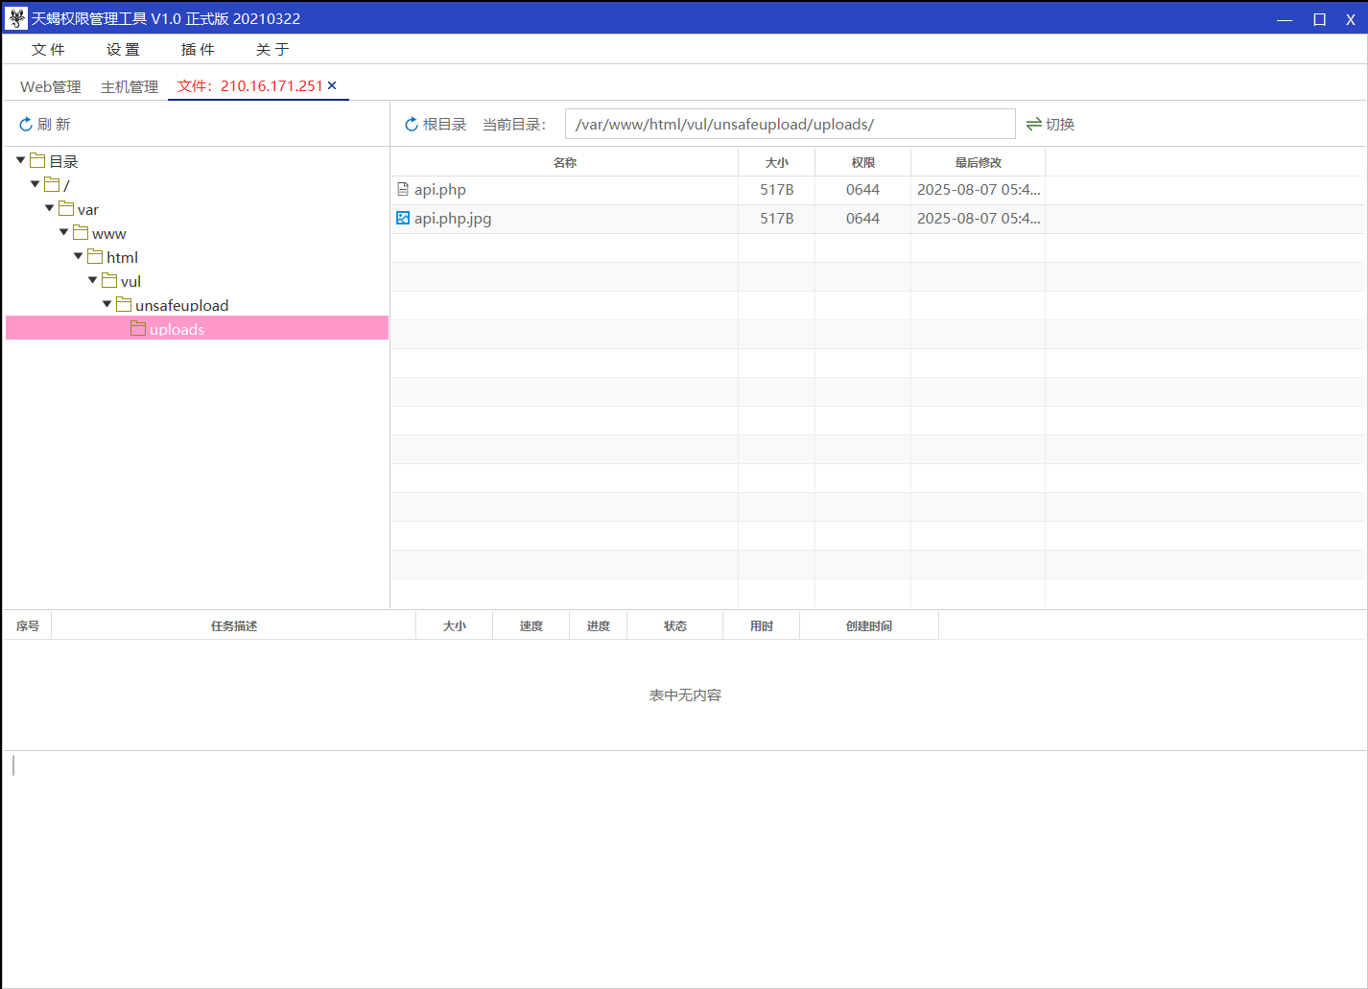Click the refresh (刷新) icon in left panel
The image size is (1368, 989).
[x=26, y=123]
